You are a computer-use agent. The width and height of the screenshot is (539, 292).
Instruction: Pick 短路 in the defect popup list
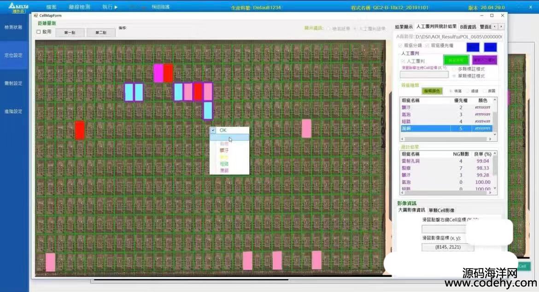(224, 164)
